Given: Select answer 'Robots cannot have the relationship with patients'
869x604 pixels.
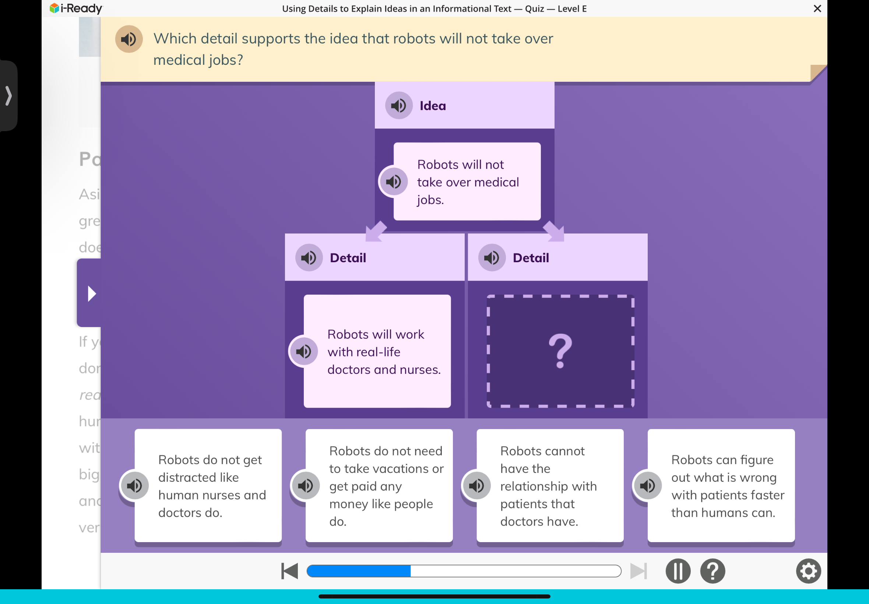Looking at the screenshot, I should click(x=550, y=486).
